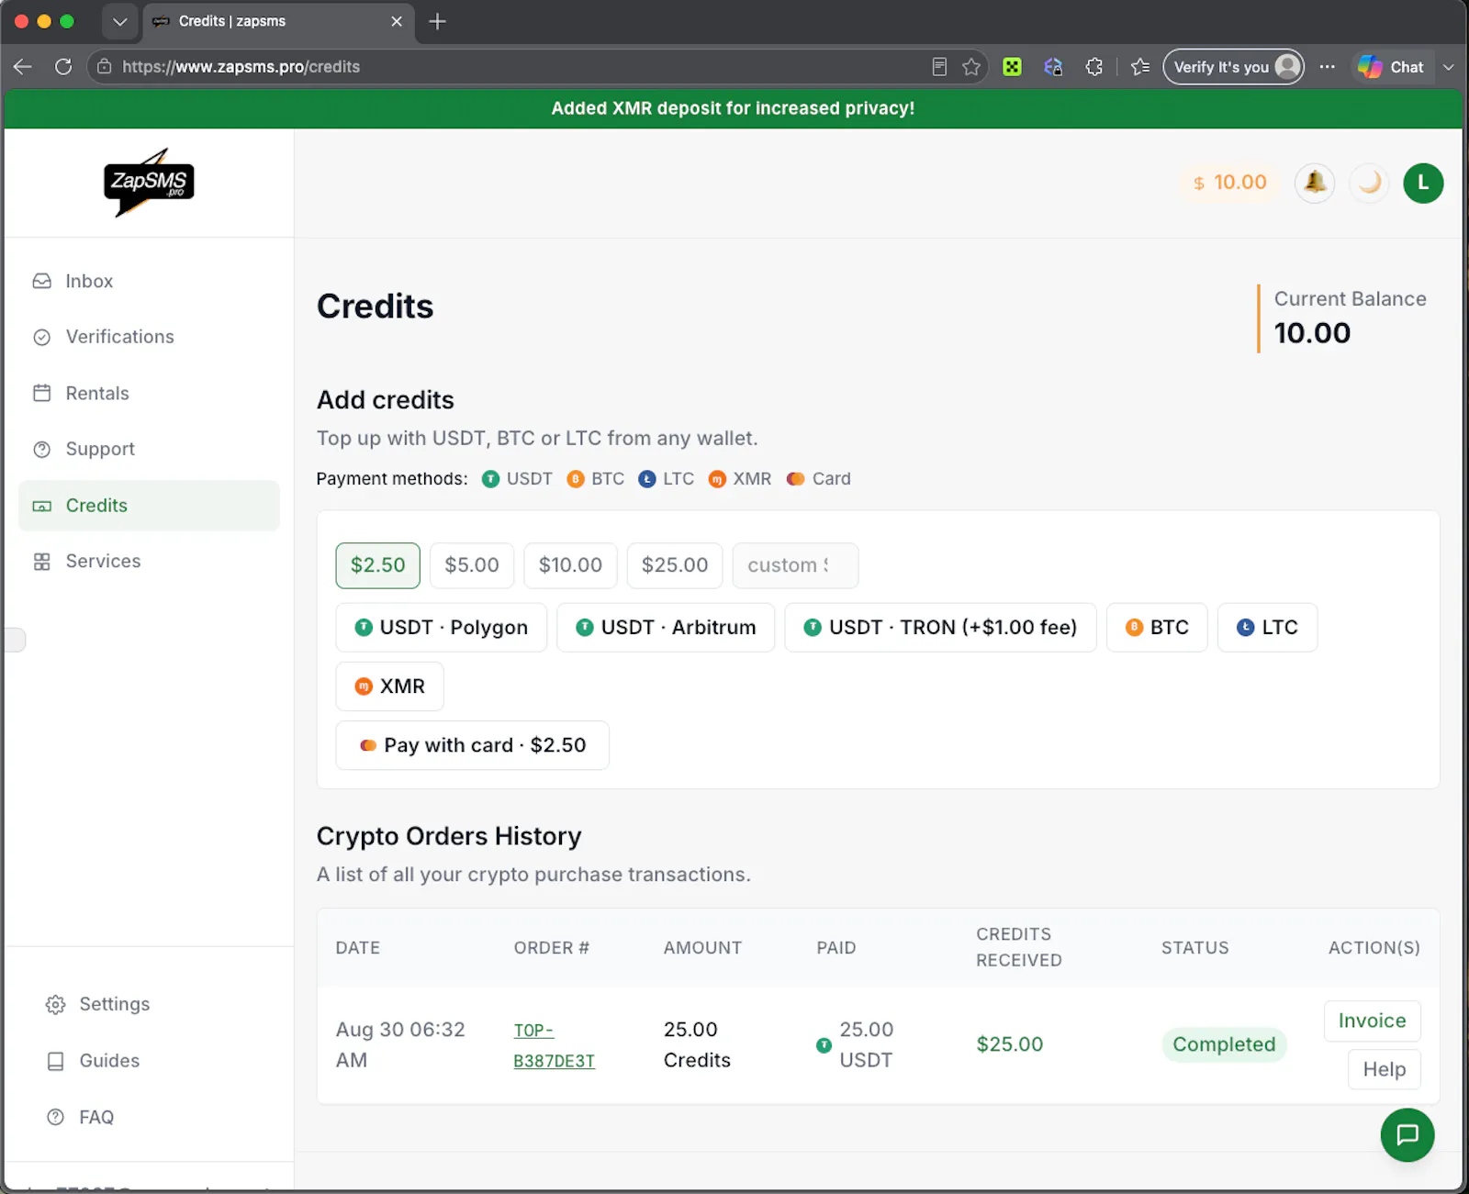
Task: Toggle dark mode moon icon
Action: tap(1369, 183)
